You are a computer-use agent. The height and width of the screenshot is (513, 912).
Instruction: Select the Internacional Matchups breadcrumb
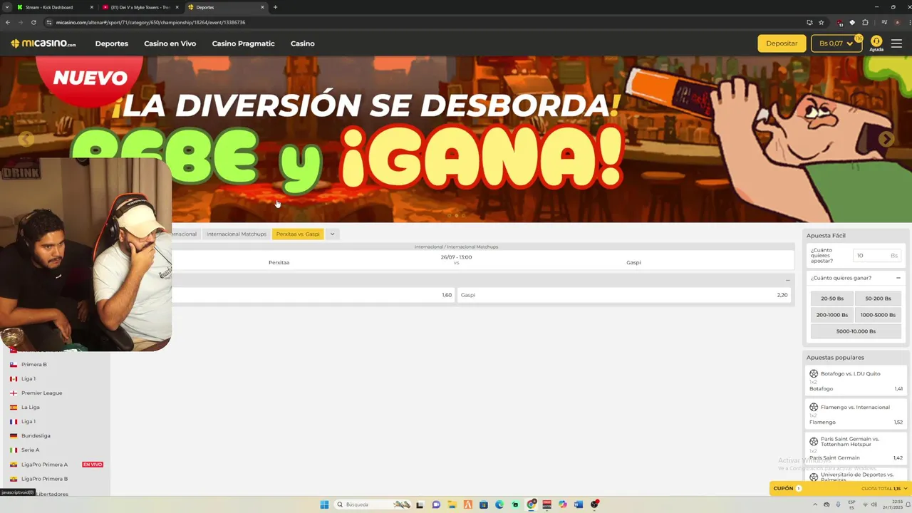pos(237,234)
